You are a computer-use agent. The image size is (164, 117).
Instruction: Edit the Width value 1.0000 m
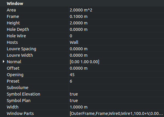[116, 107]
